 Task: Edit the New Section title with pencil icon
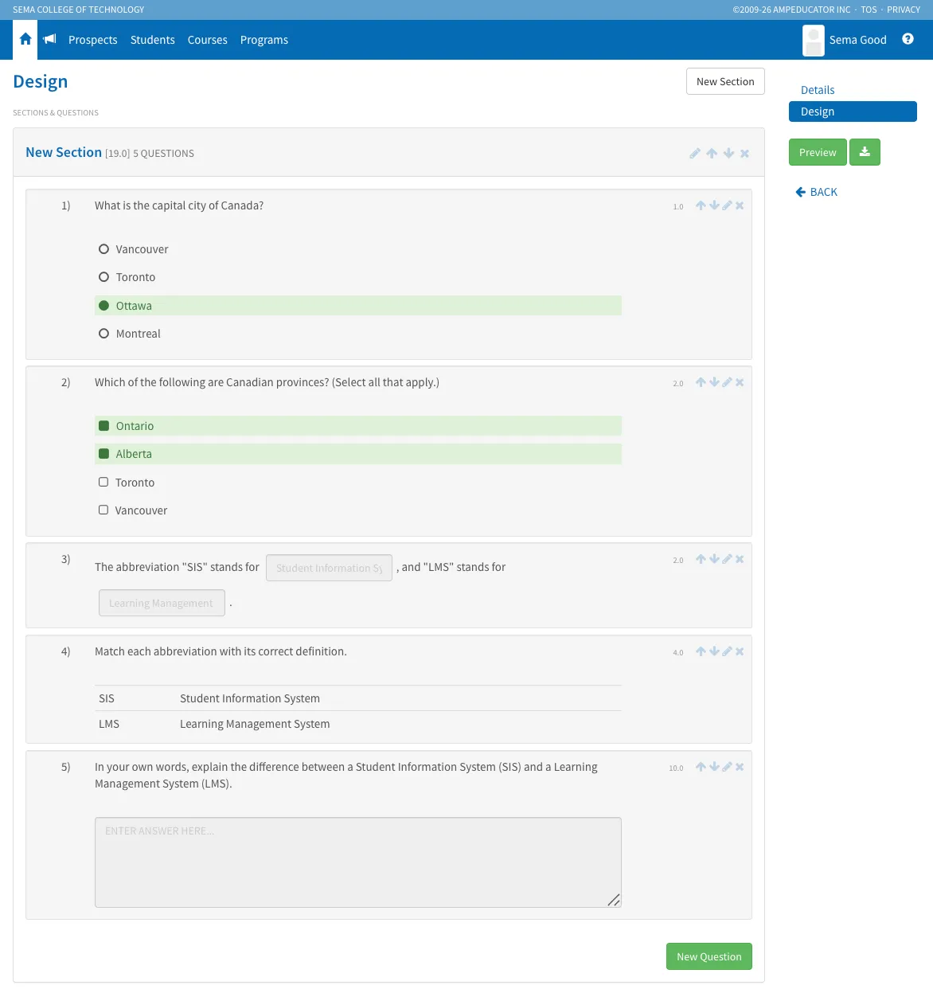pos(695,154)
